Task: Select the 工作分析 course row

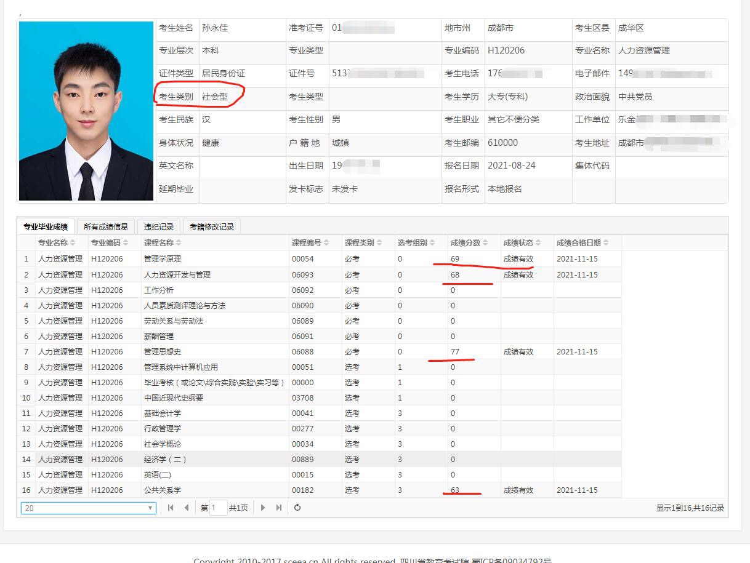Action: (320, 290)
